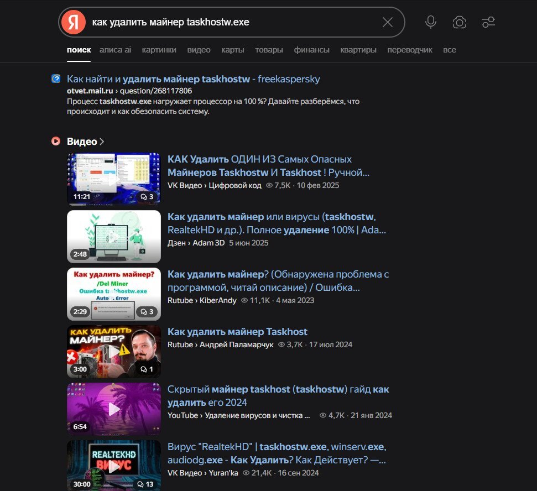The height and width of the screenshot is (491, 537).
Task: Open 'Как удалить майнер или вирусы' video link
Action: [x=277, y=223]
